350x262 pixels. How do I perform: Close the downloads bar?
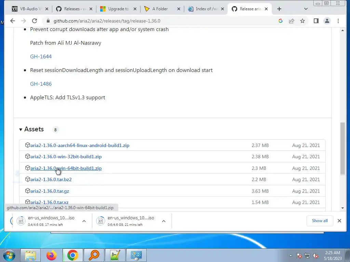pyautogui.click(x=339, y=221)
